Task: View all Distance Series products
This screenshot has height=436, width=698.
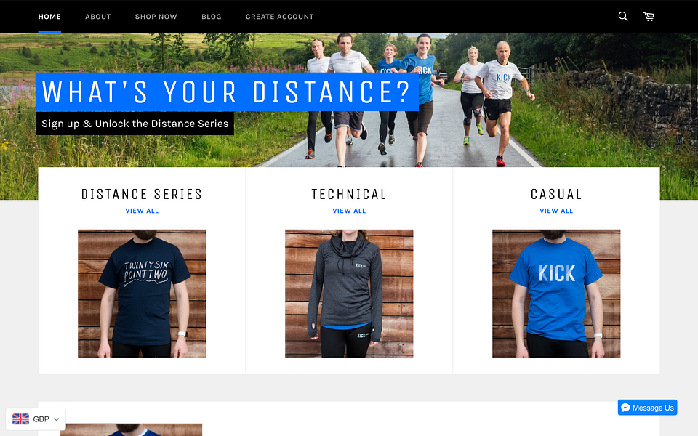Action: click(142, 211)
